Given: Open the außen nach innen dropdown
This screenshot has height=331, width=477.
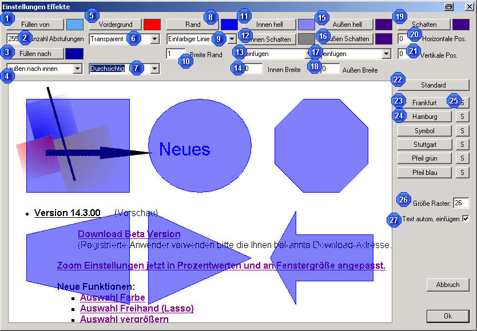Looking at the screenshot, I should point(77,69).
